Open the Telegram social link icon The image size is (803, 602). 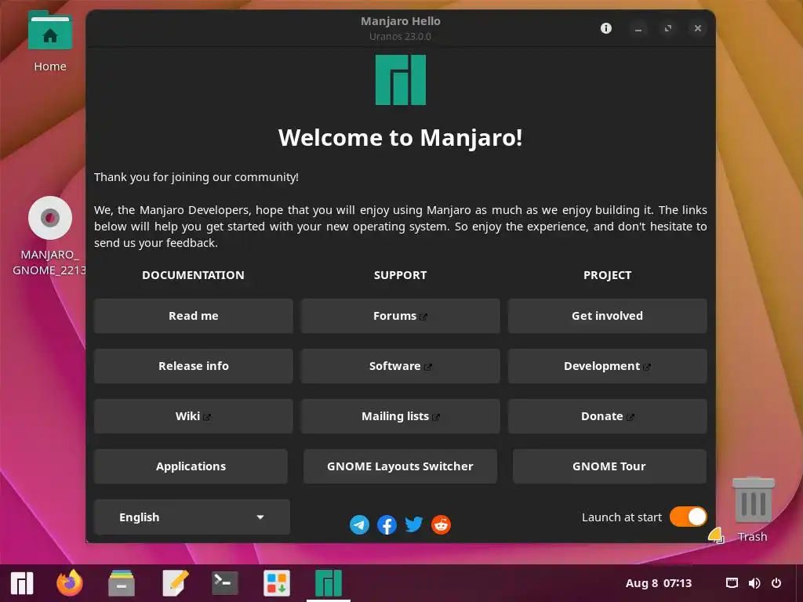point(359,524)
